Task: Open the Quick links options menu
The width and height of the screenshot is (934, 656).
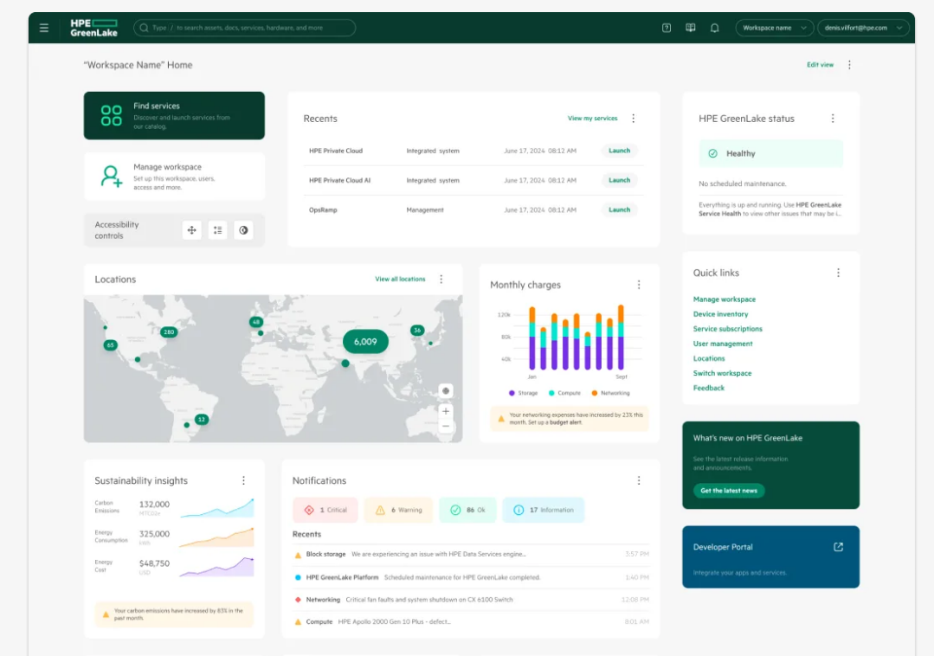Action: (838, 273)
